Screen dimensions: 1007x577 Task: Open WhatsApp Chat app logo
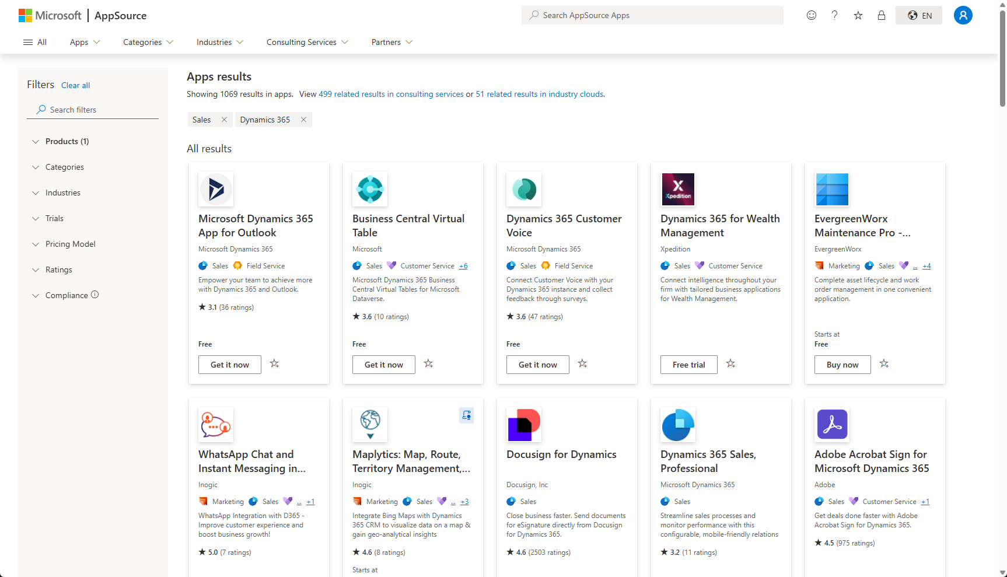(216, 425)
